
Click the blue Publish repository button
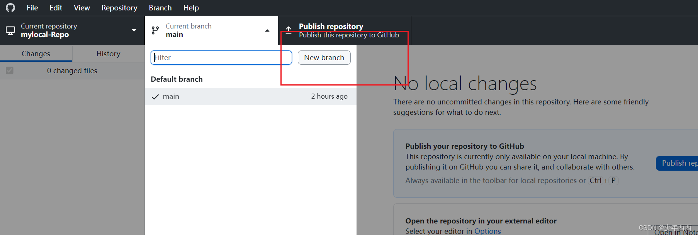click(677, 163)
